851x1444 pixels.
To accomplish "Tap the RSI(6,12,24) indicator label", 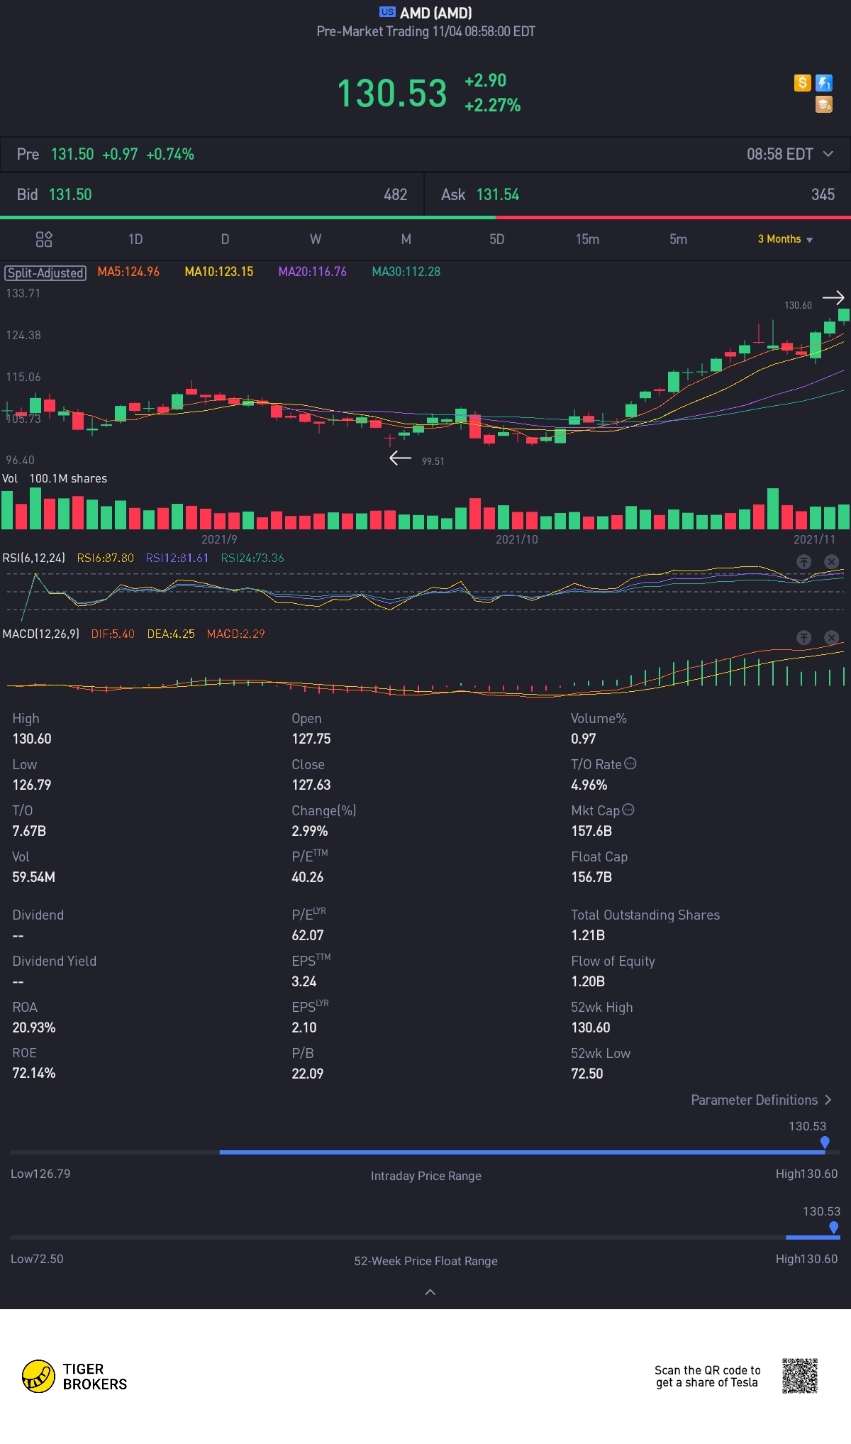I will coord(33,558).
